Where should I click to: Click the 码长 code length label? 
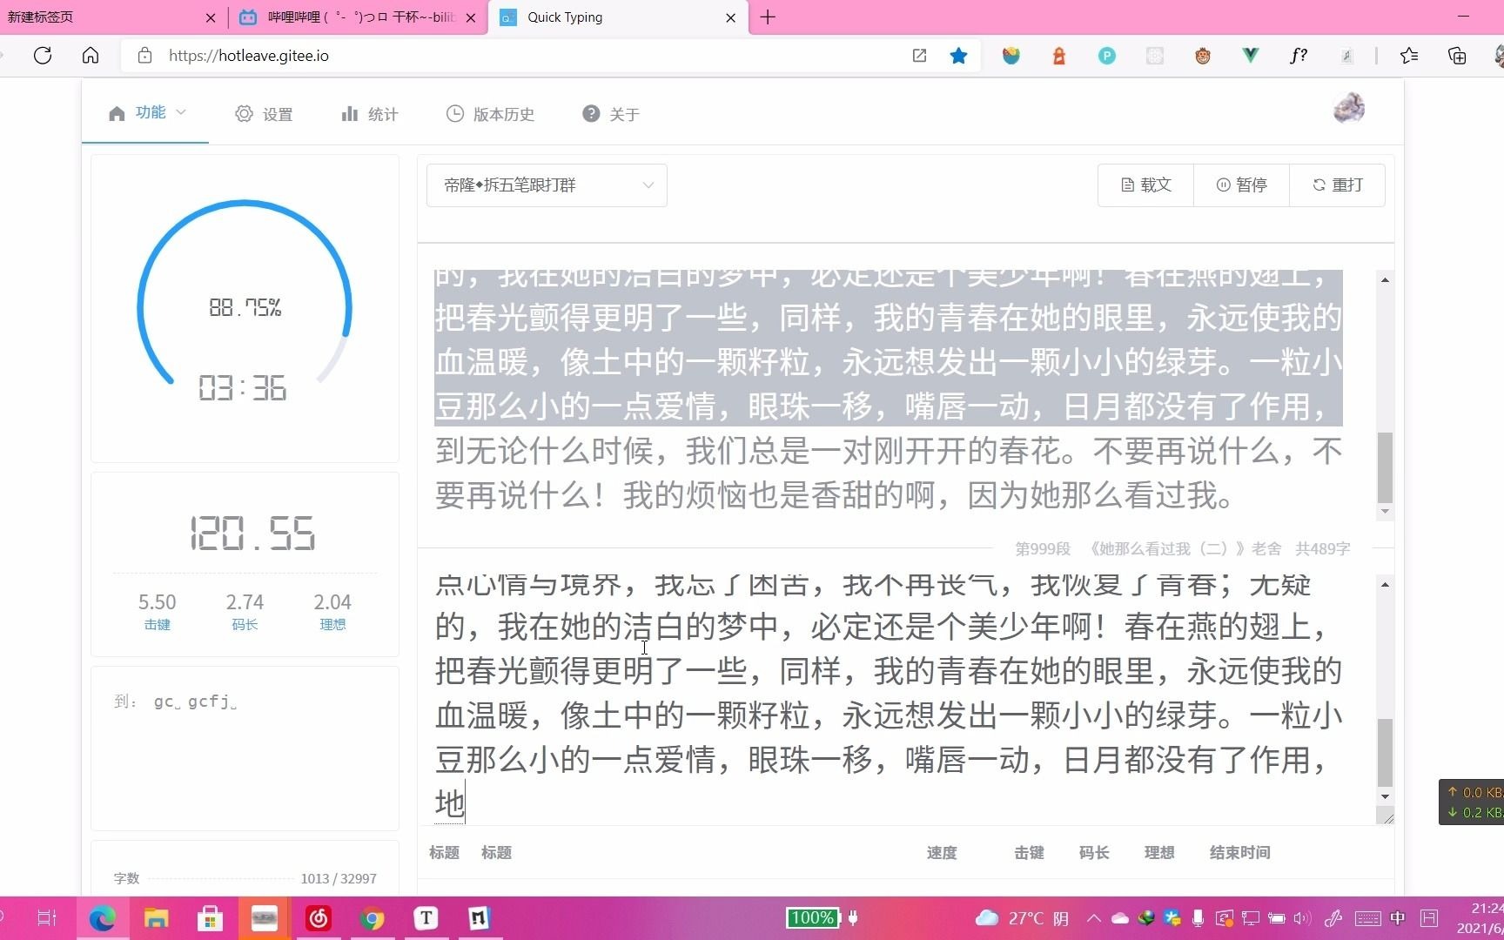[x=245, y=625]
